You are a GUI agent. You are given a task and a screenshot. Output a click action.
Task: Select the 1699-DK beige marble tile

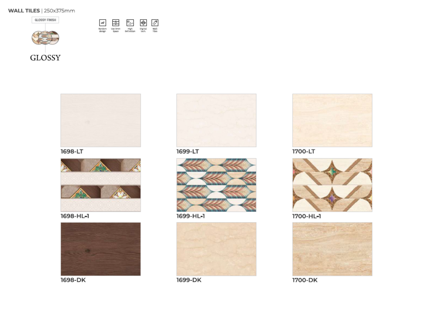coord(216,249)
